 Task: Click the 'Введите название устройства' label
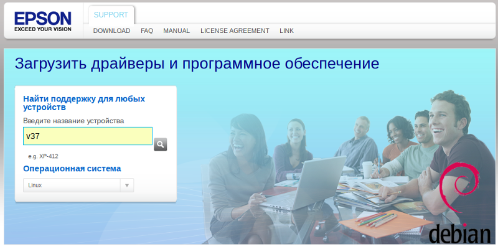[x=73, y=121]
